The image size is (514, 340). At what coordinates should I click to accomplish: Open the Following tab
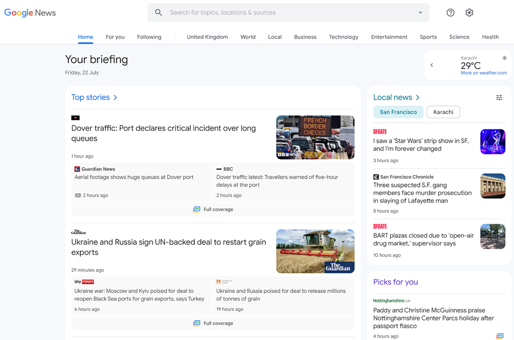coord(149,37)
